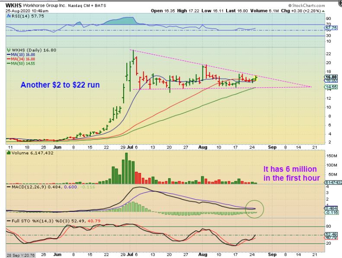342x258 pixels.
Task: Click the High 17.22 value
Action: click(x=188, y=11)
